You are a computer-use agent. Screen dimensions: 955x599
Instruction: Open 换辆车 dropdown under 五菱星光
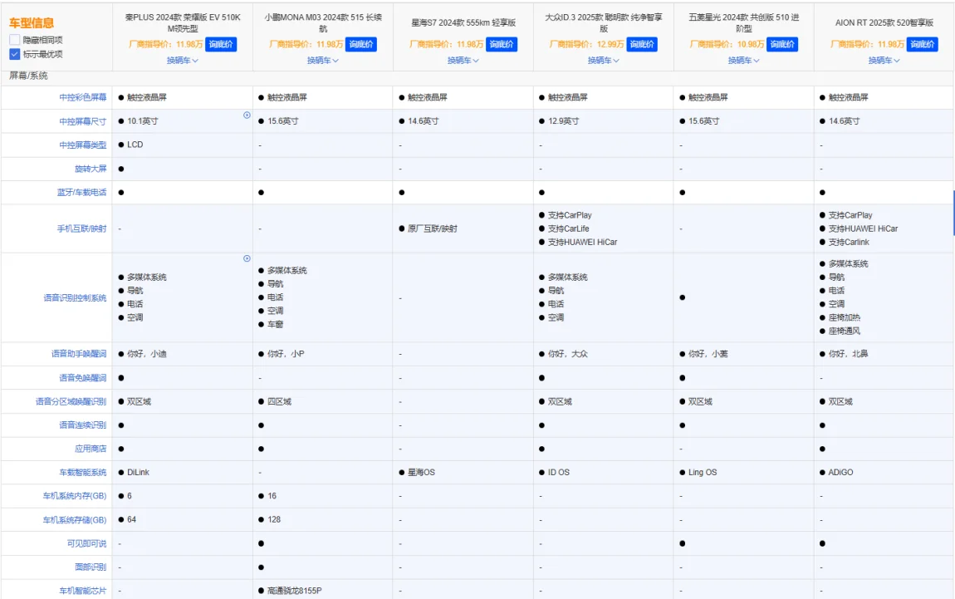[x=744, y=61]
